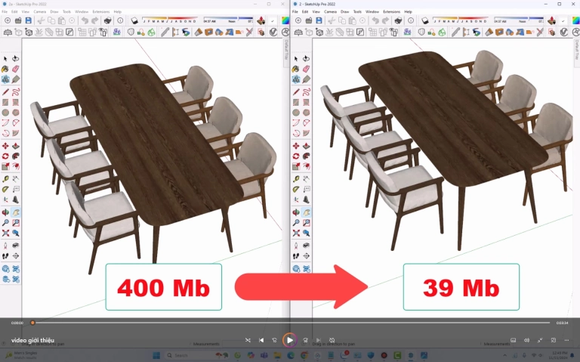Go to previous track in video player
The height and width of the screenshot is (362, 580).
(261, 340)
